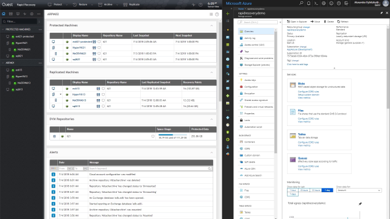Open the gear Settings icon in Rapid Recovery sidebar
This screenshot has height=219, width=390.
[32, 14]
